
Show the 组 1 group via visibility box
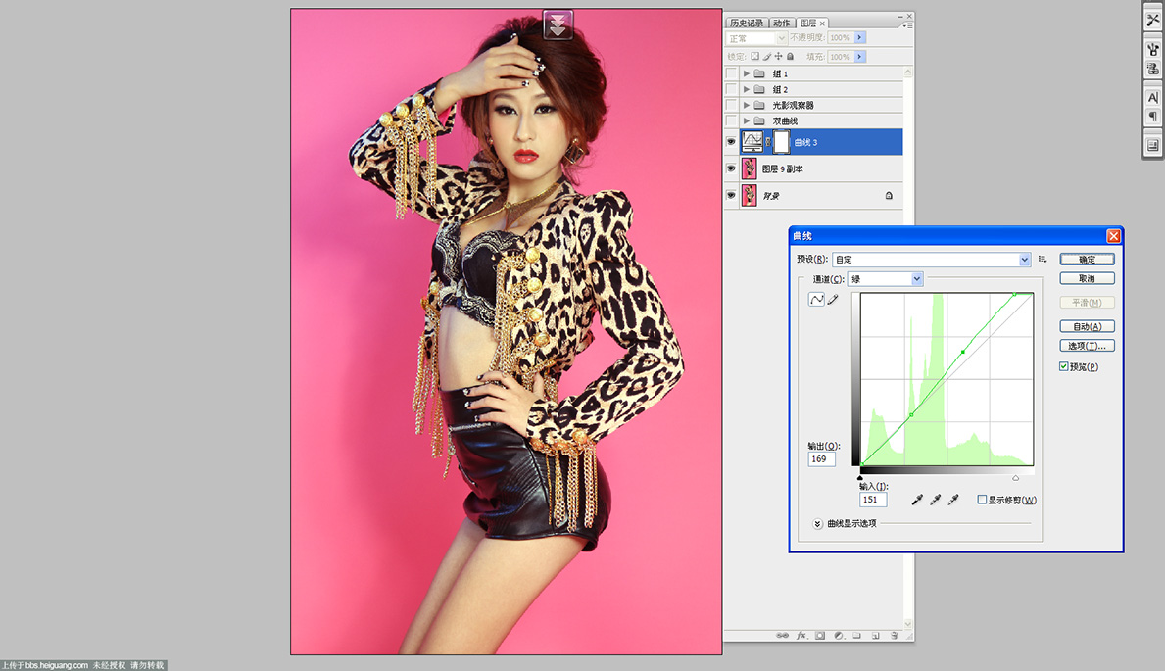pos(731,73)
